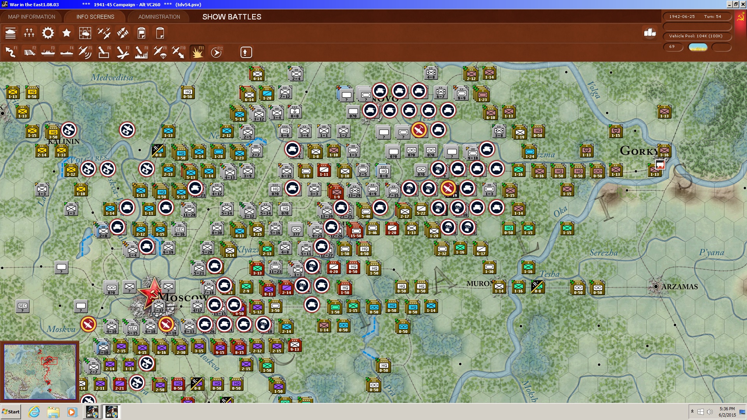Screen dimensions: 747x420
Task: Click the clipboard with flag icon
Action: pos(141,33)
